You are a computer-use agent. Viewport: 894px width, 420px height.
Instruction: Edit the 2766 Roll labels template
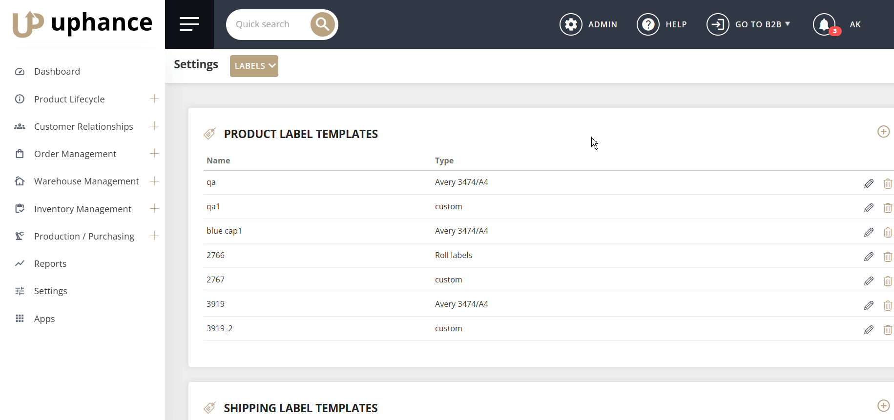(x=869, y=257)
